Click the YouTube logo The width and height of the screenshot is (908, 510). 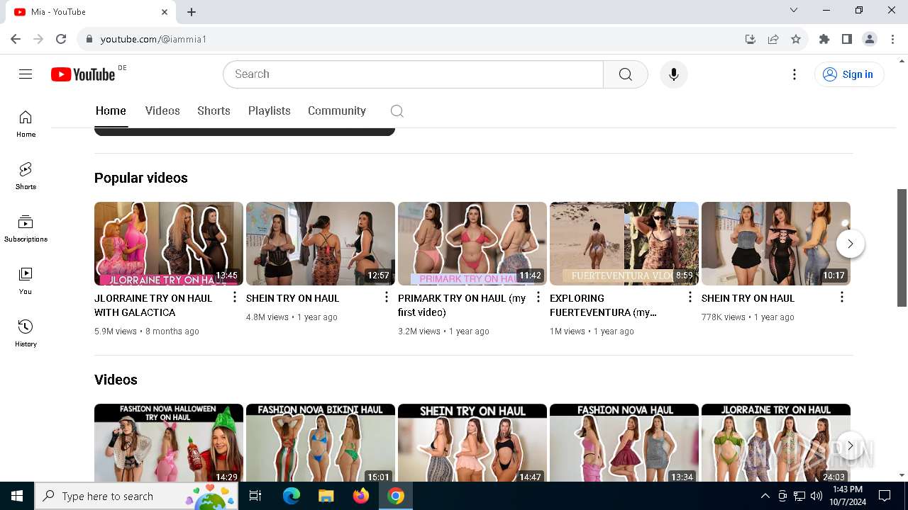point(83,74)
